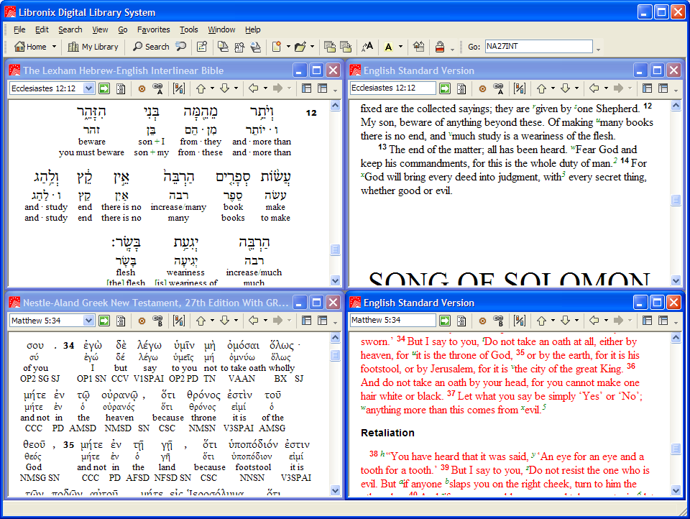Toggle the orange link icon in top ESV panel
The width and height of the screenshot is (690, 519).
pos(482,88)
